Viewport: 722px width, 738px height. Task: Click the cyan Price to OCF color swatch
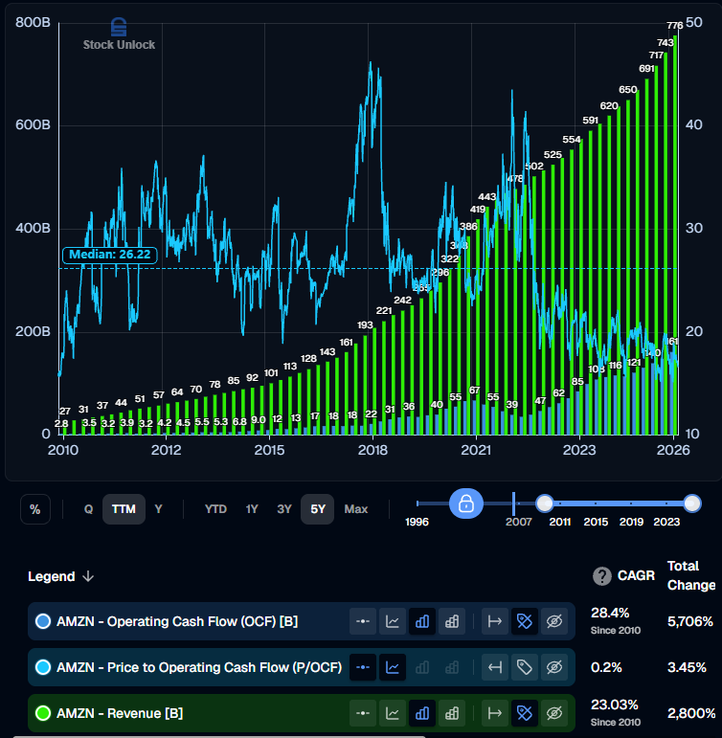[43, 667]
